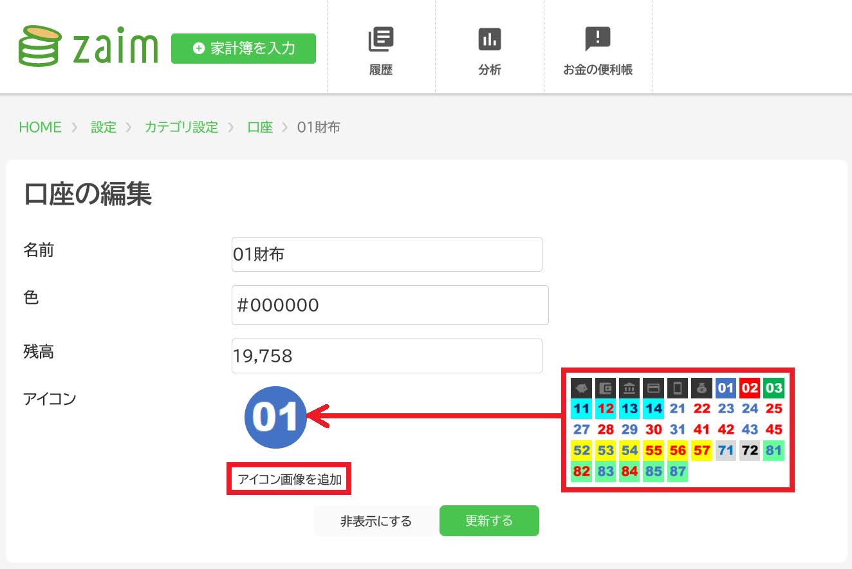Go to HOME in the breadcrumb

[x=40, y=127]
